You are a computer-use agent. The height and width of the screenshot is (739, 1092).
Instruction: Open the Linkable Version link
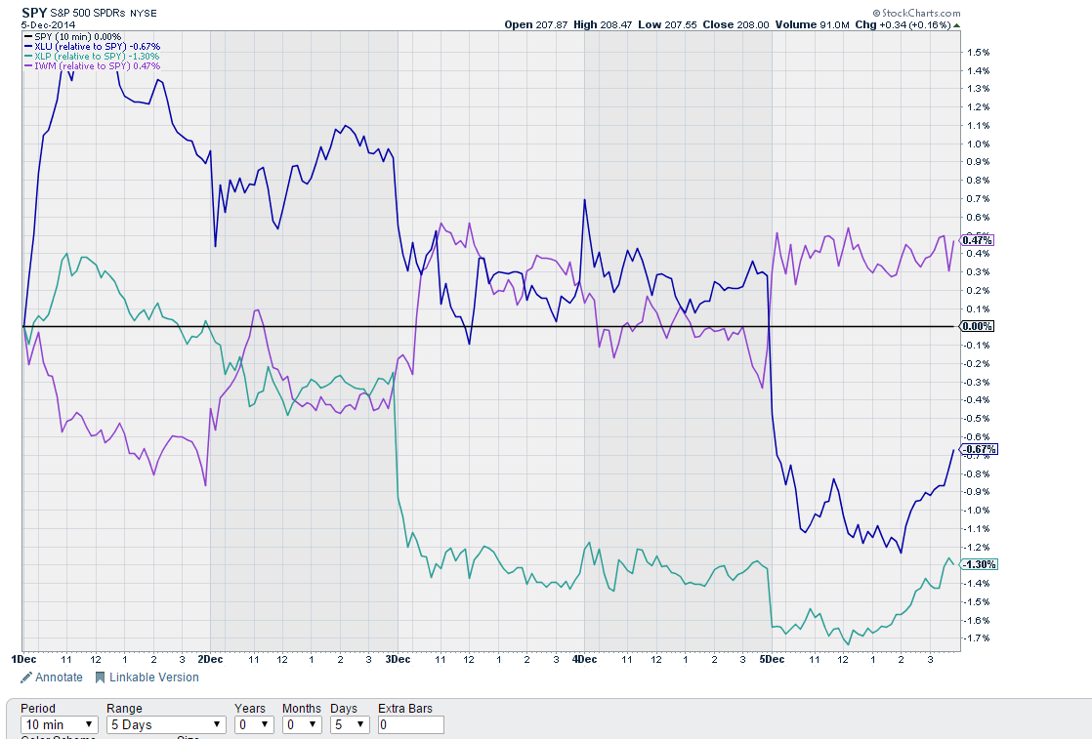coord(154,677)
